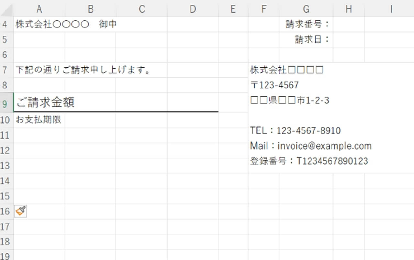Click the select-all corner triangle

(7, 10)
